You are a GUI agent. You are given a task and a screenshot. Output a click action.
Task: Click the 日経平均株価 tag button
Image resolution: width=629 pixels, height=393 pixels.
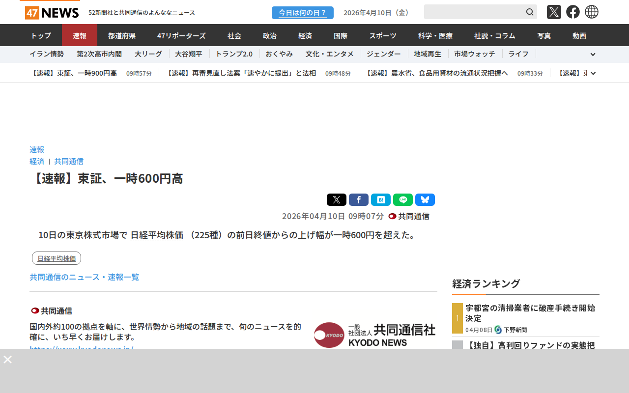57,258
